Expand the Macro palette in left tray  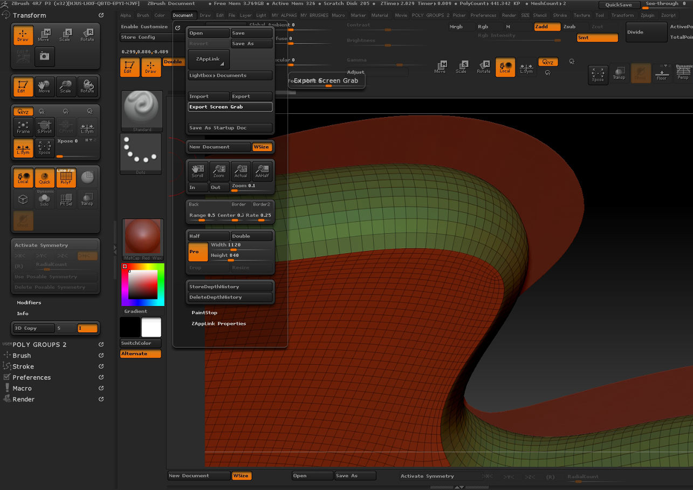[22, 389]
